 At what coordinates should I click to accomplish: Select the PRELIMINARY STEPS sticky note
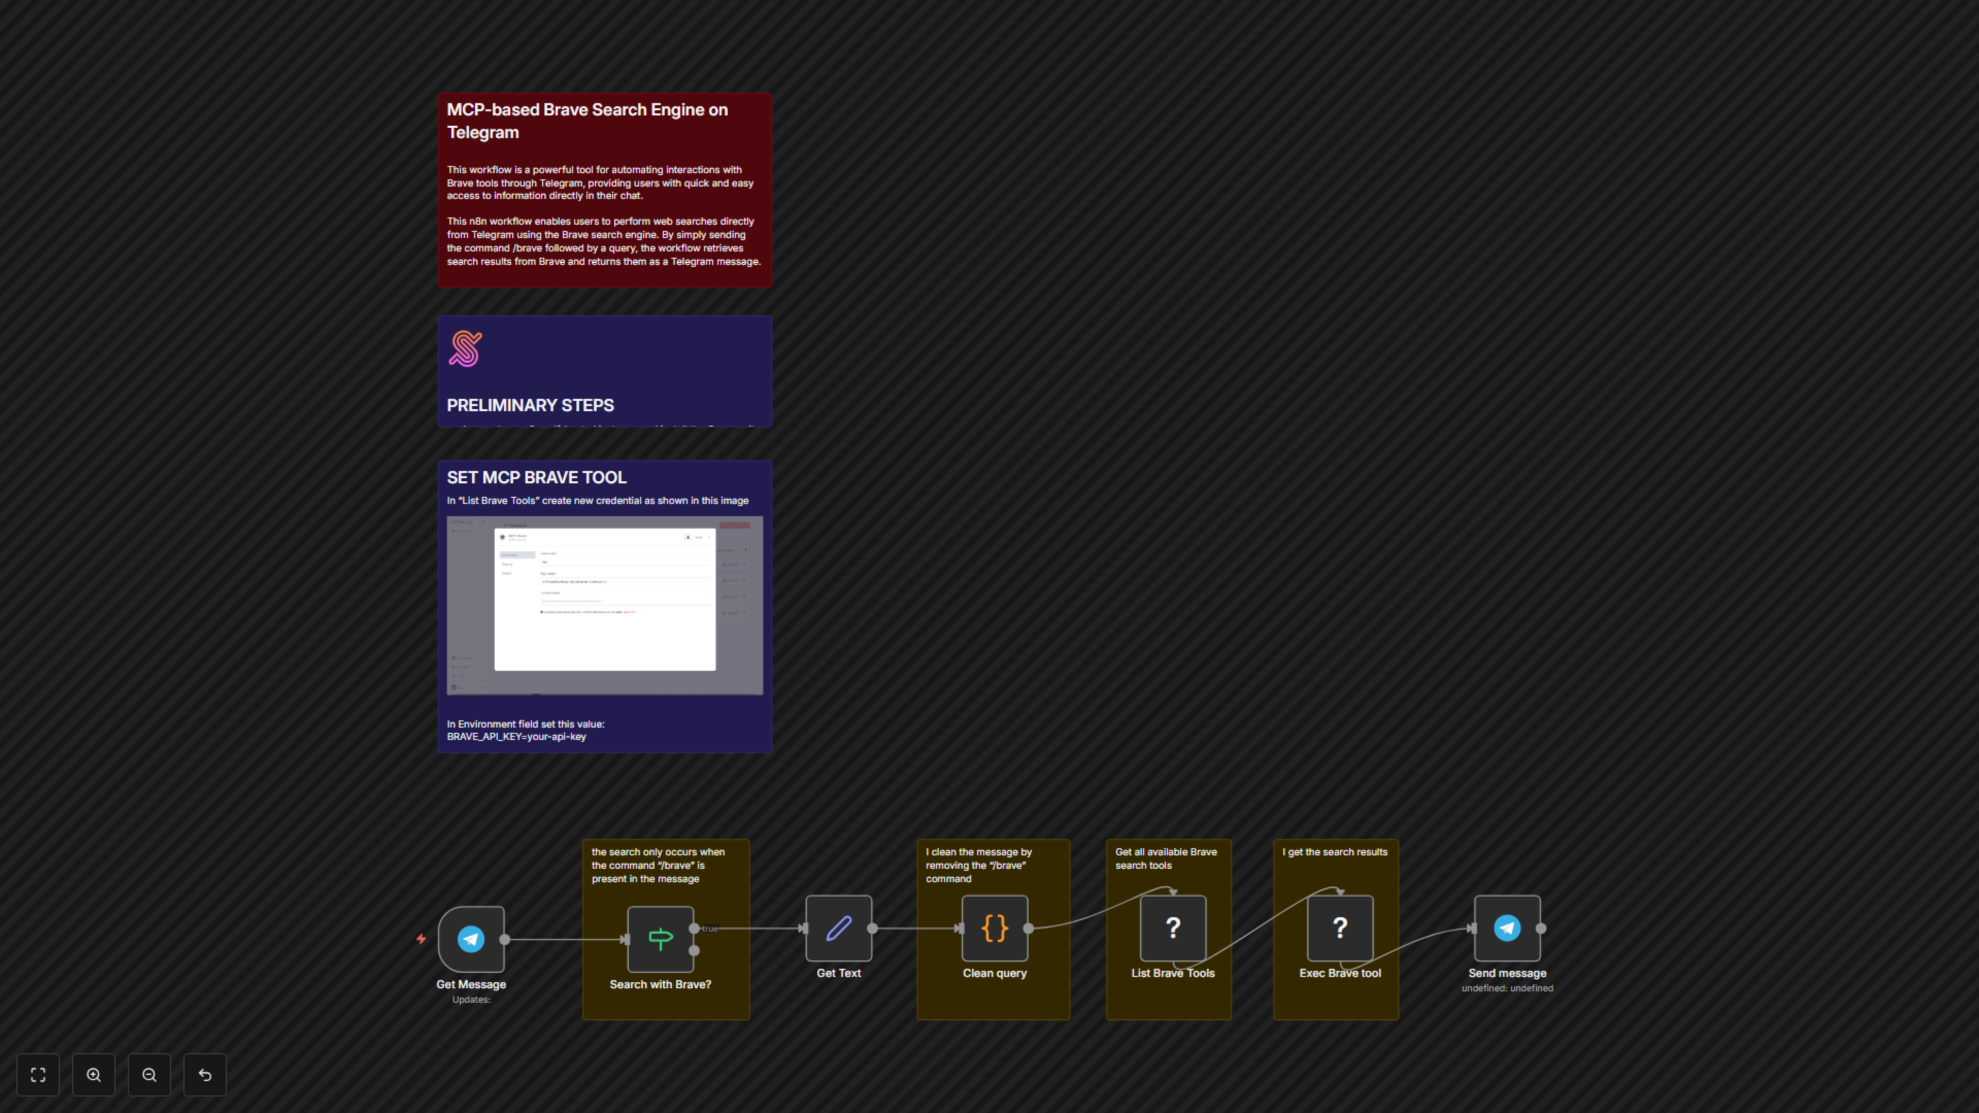pos(604,371)
